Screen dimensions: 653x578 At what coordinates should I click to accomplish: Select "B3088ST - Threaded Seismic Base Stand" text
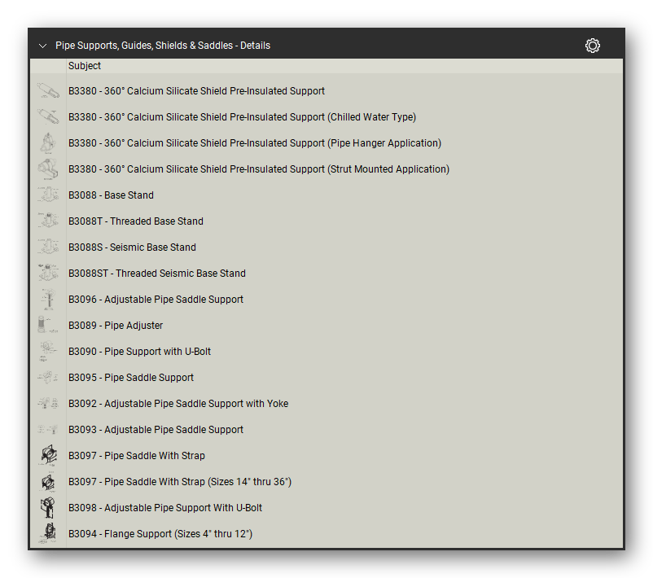(x=157, y=274)
